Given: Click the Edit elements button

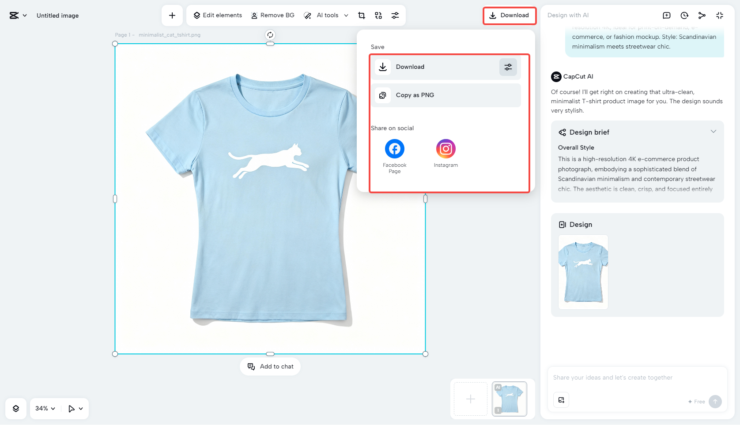Looking at the screenshot, I should (217, 15).
